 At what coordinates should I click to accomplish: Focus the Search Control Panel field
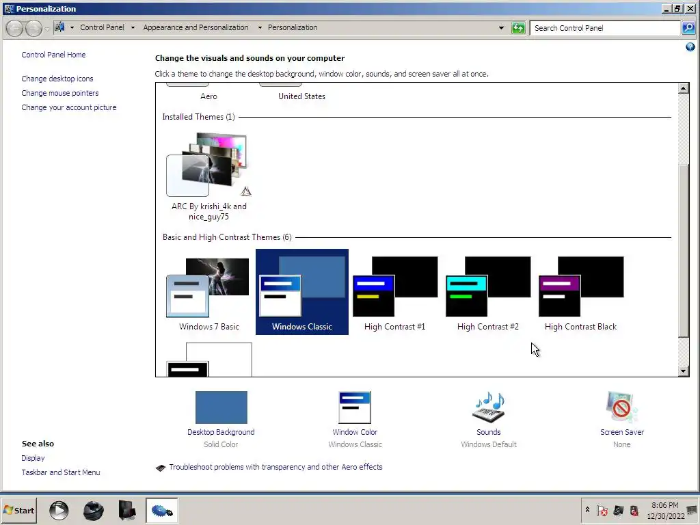605,28
